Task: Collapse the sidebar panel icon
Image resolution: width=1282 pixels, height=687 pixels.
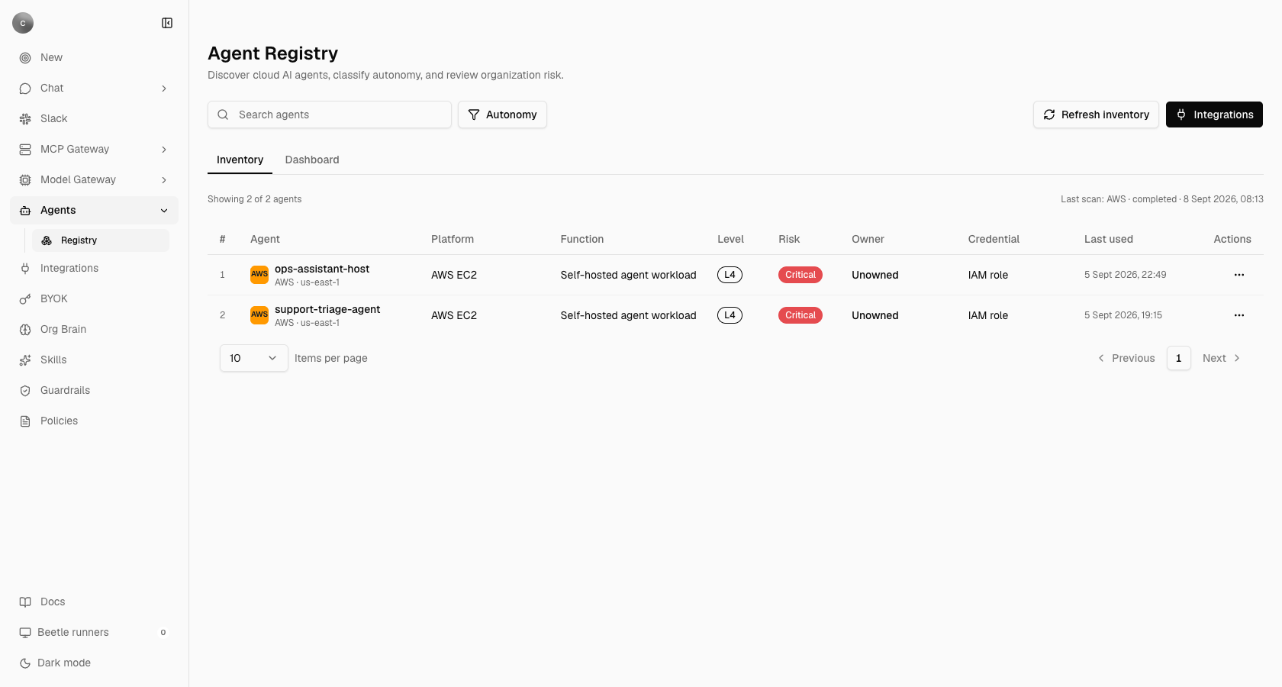Action: click(x=167, y=23)
